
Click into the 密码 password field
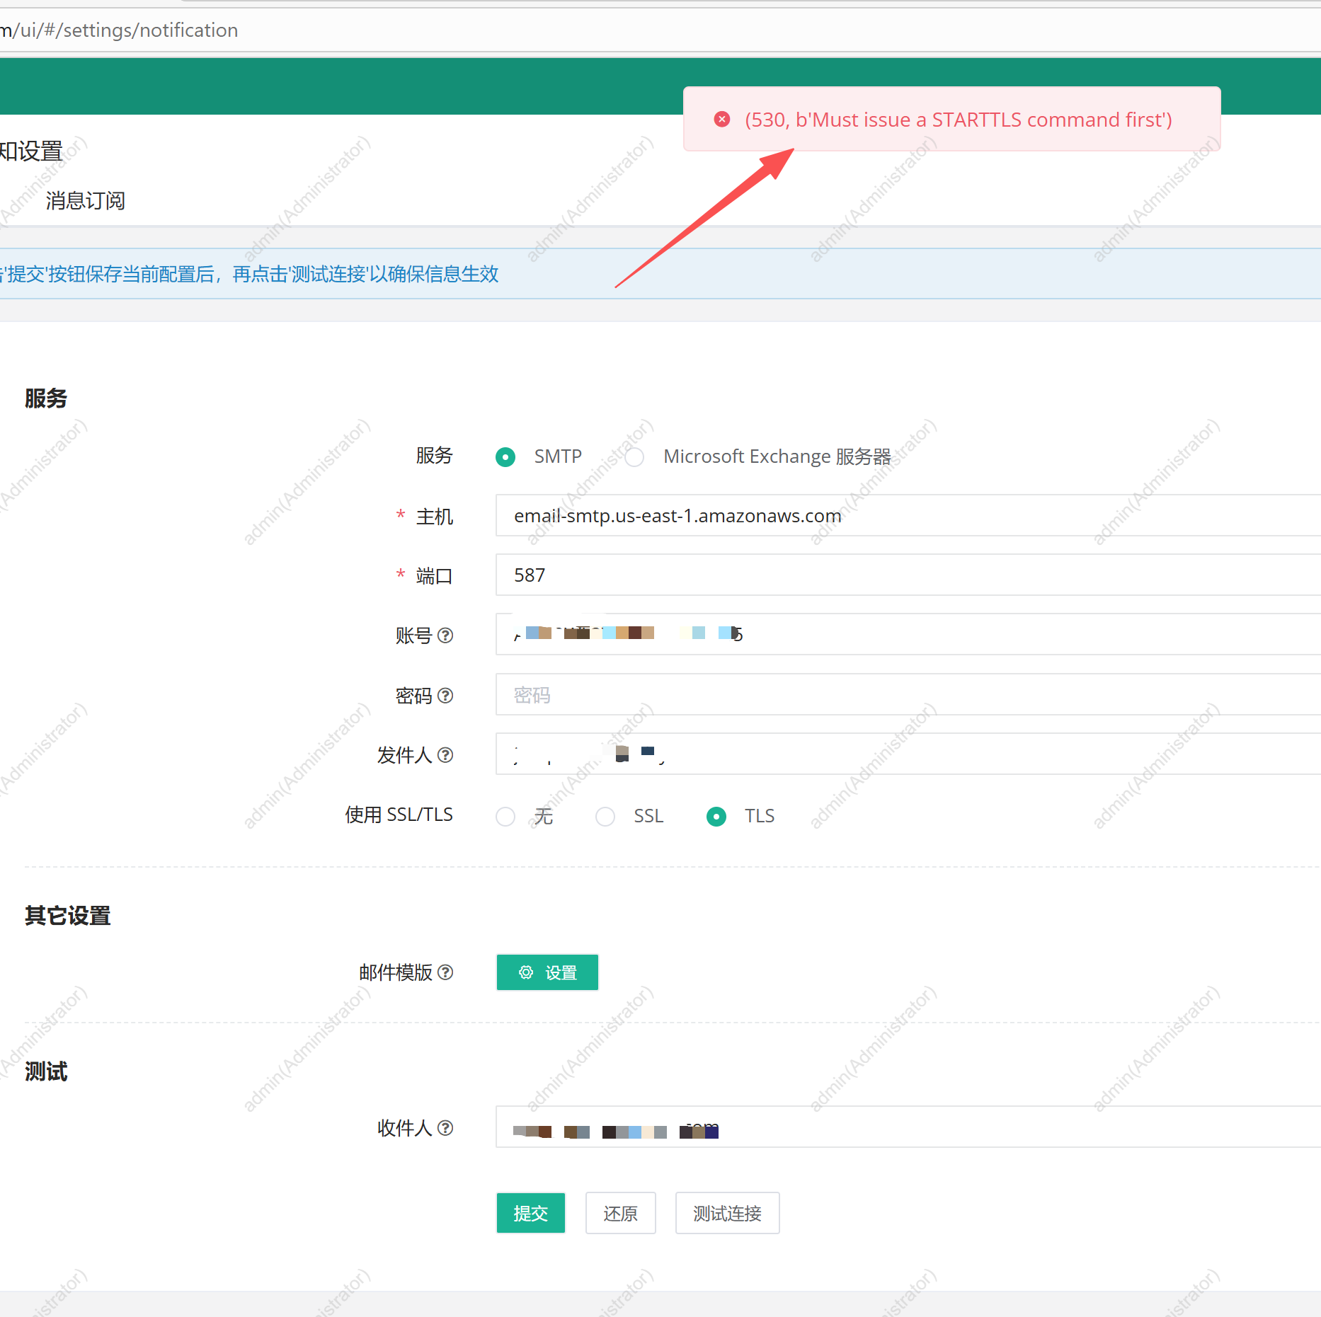coord(906,695)
